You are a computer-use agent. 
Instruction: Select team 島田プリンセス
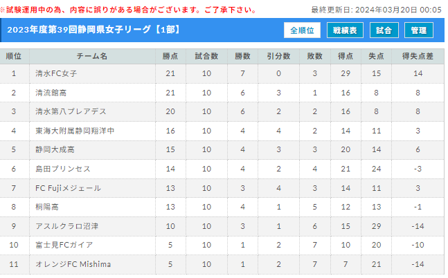coord(63,169)
